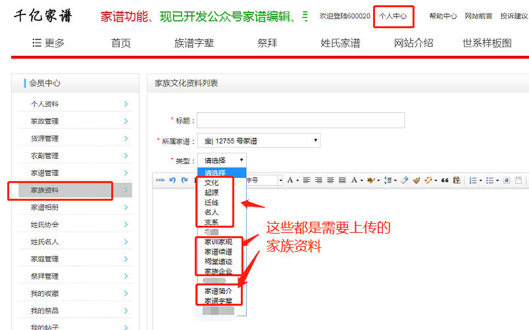
Task: Select 家谱字辈 in the type list
Action: (218, 300)
